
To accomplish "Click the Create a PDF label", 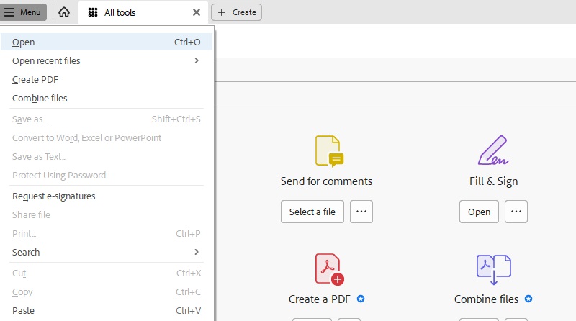I will pos(320,299).
